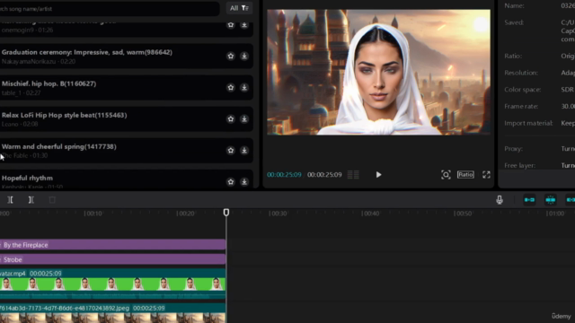Viewport: 575px width, 323px height.
Task: Download the Hopeful rhythm track
Action: [244, 182]
